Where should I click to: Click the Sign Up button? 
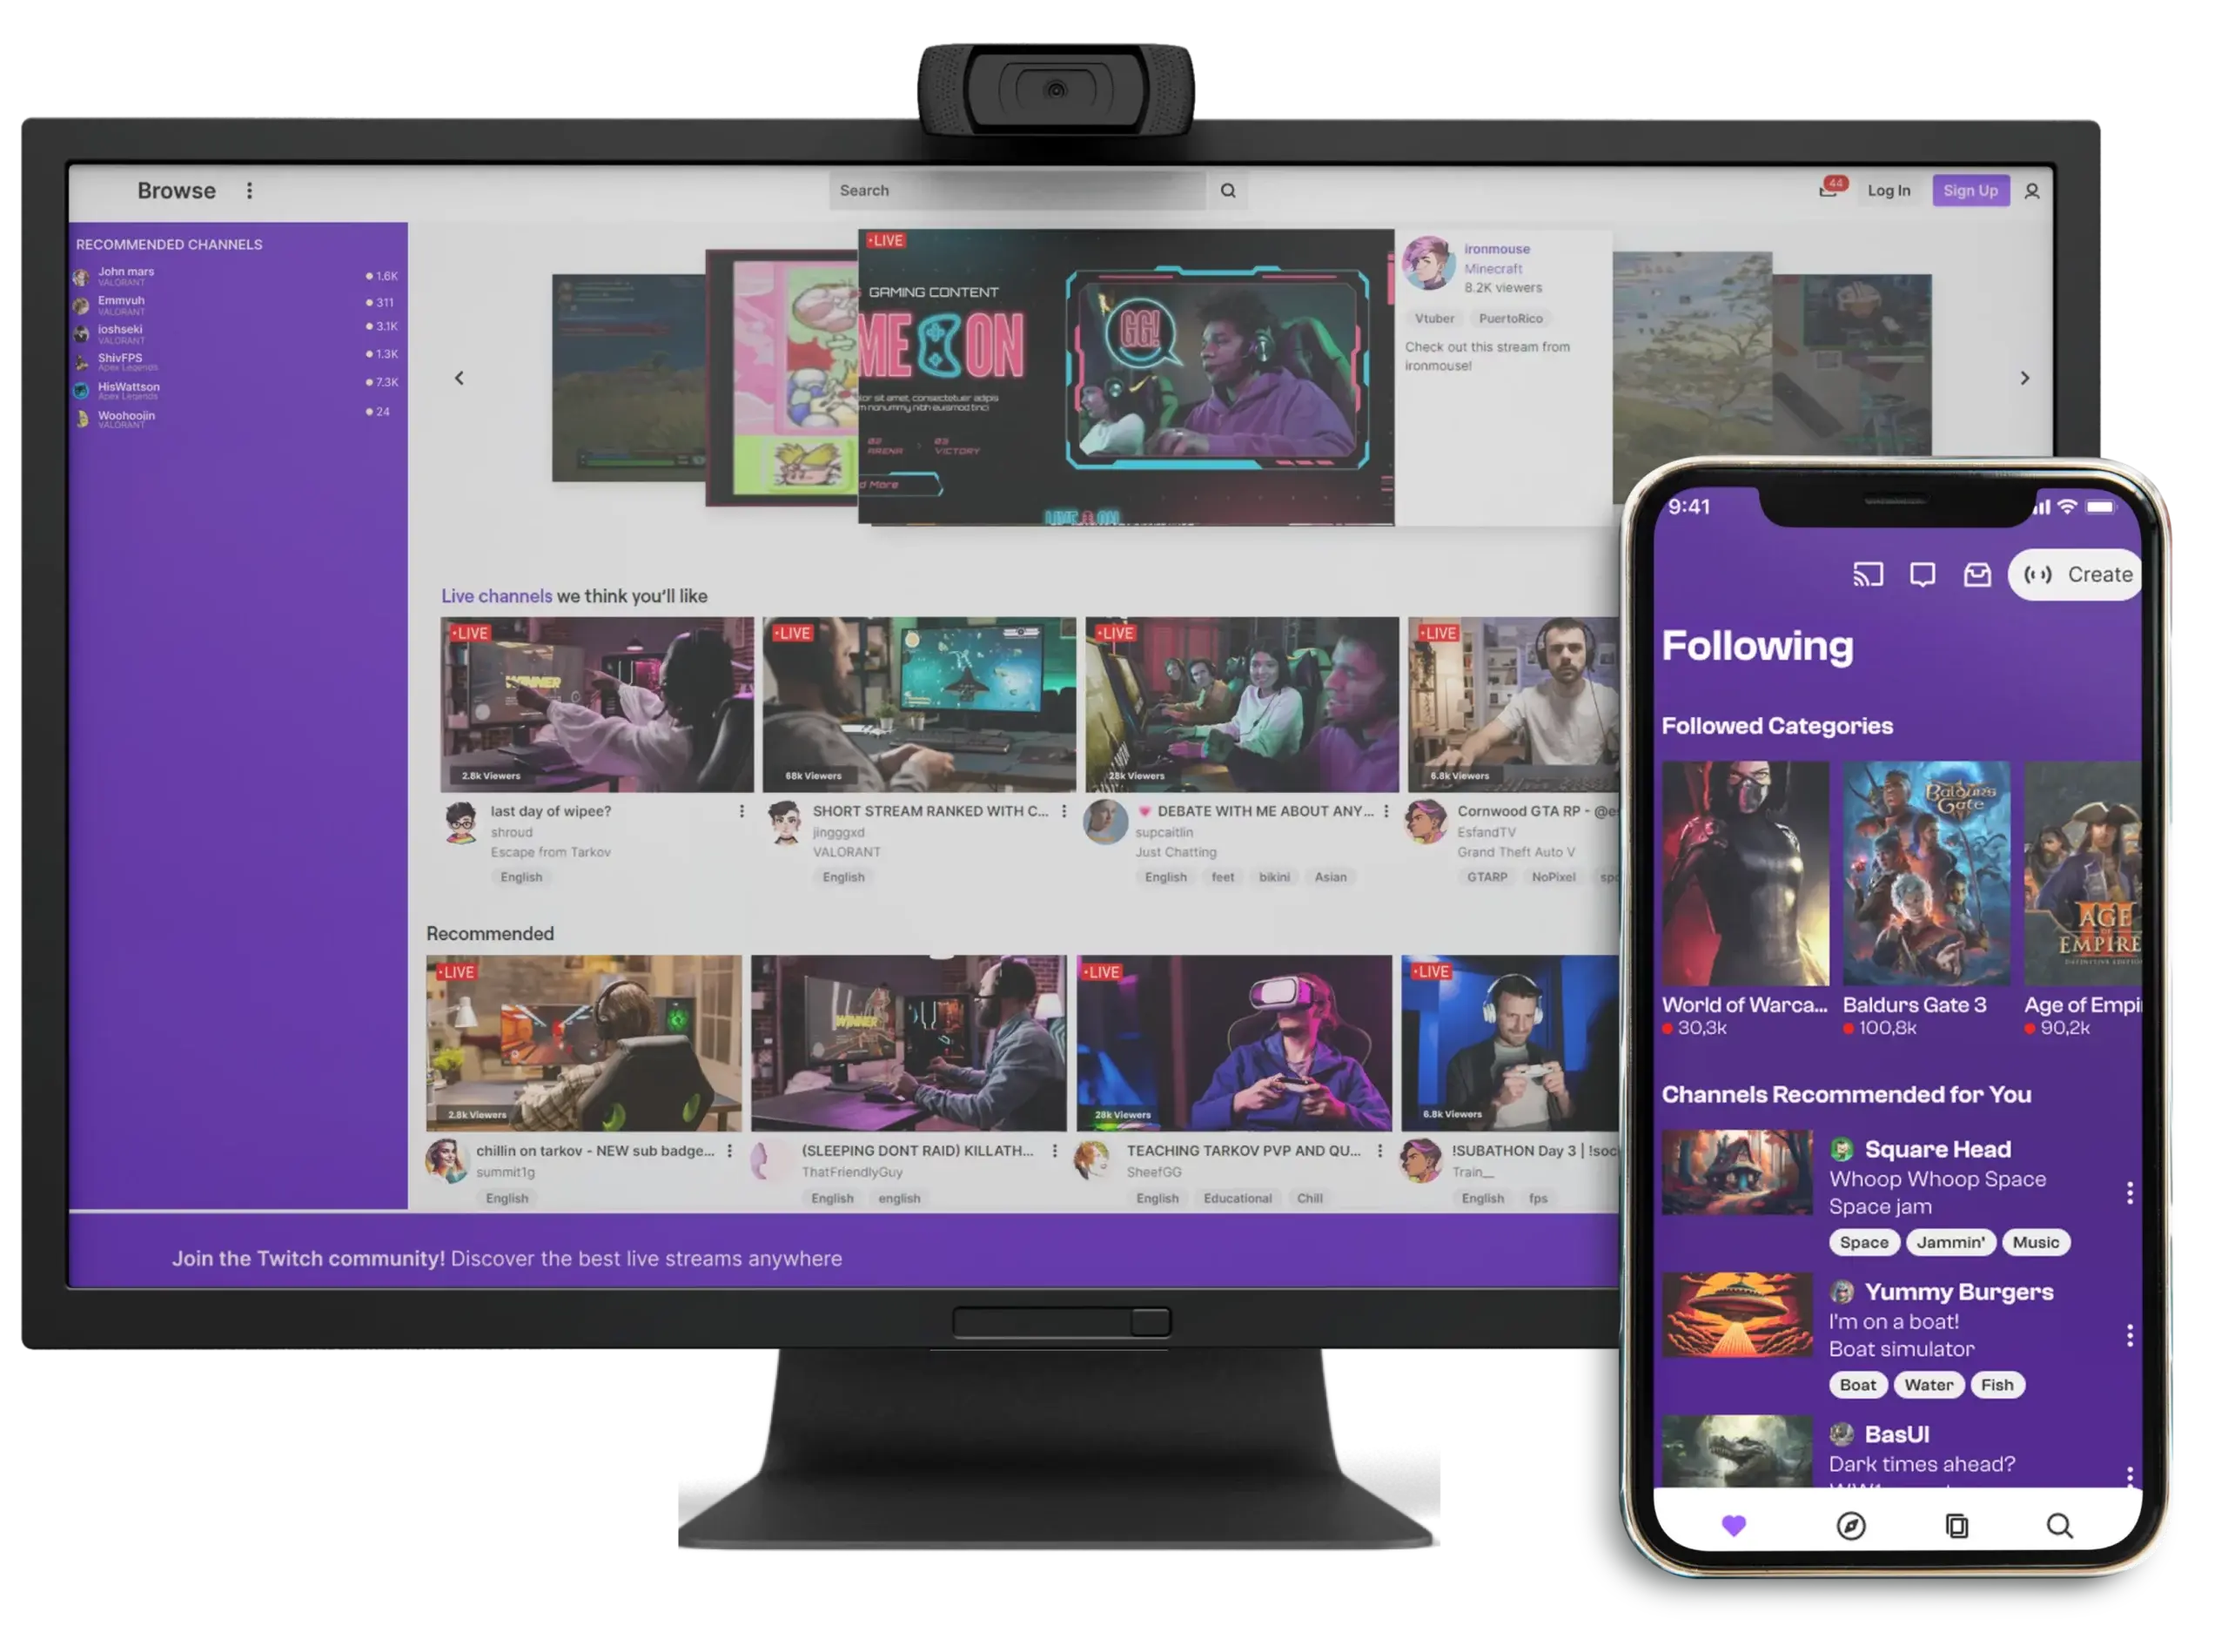1970,191
